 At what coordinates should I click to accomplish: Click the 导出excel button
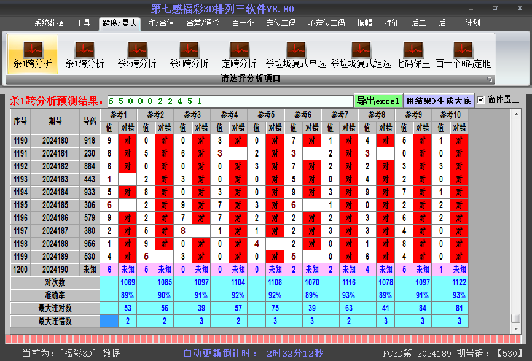378,101
